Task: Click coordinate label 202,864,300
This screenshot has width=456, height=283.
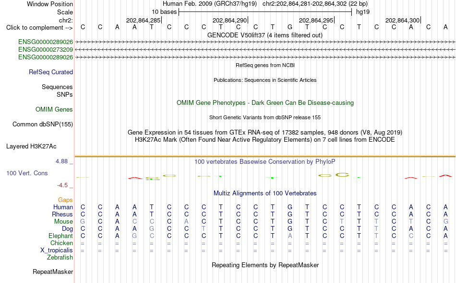Action: 402,20
